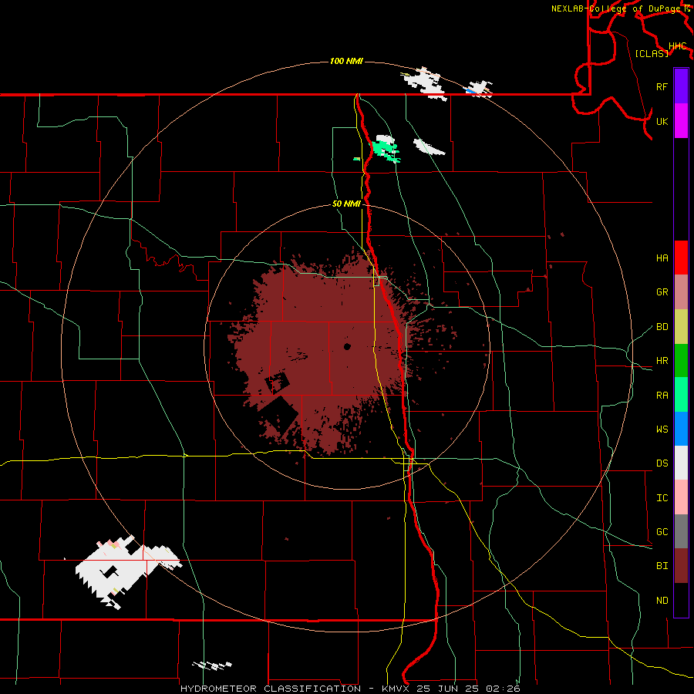Click the HHC product label
Viewport: 694px width, 694px height.
point(678,46)
